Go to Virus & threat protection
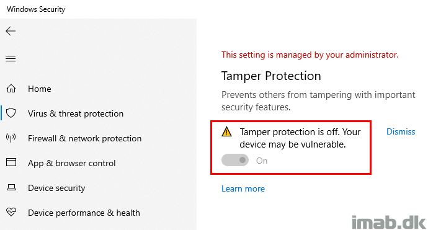The height and width of the screenshot is (230, 428). pos(76,114)
